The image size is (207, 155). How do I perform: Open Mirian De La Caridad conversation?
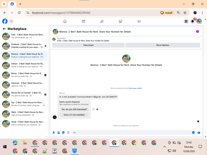(x=24, y=94)
